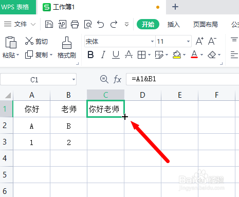Image resolution: width=239 pixels, height=197 pixels.
Task: Click cell B1 containing 老师
Action: tap(69, 109)
